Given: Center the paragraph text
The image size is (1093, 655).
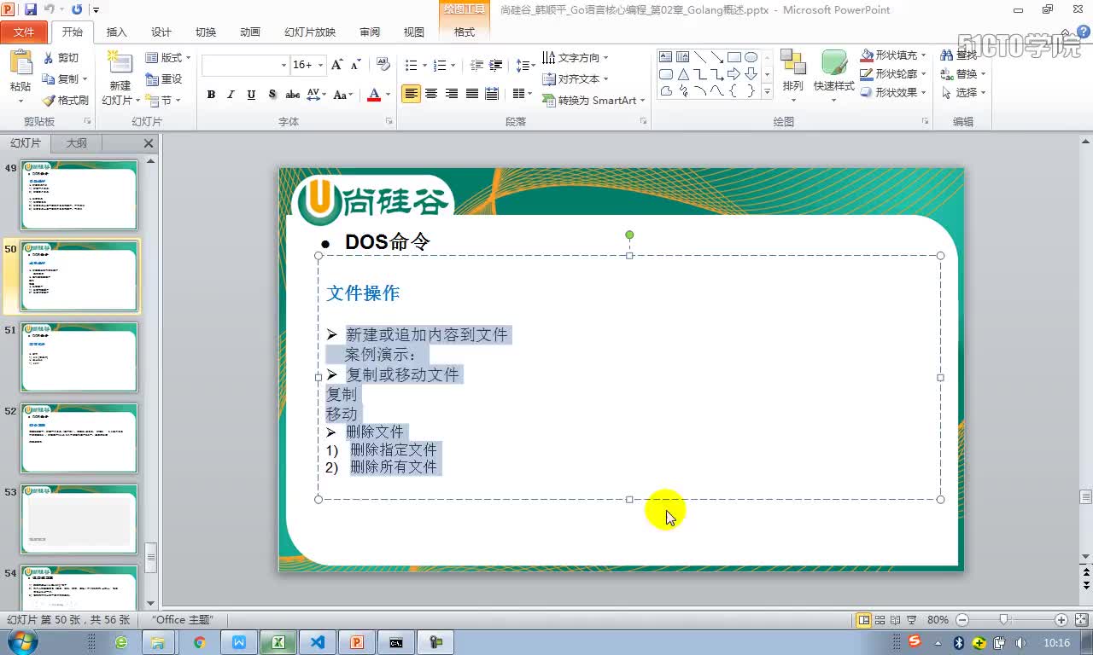Looking at the screenshot, I should pos(431,94).
